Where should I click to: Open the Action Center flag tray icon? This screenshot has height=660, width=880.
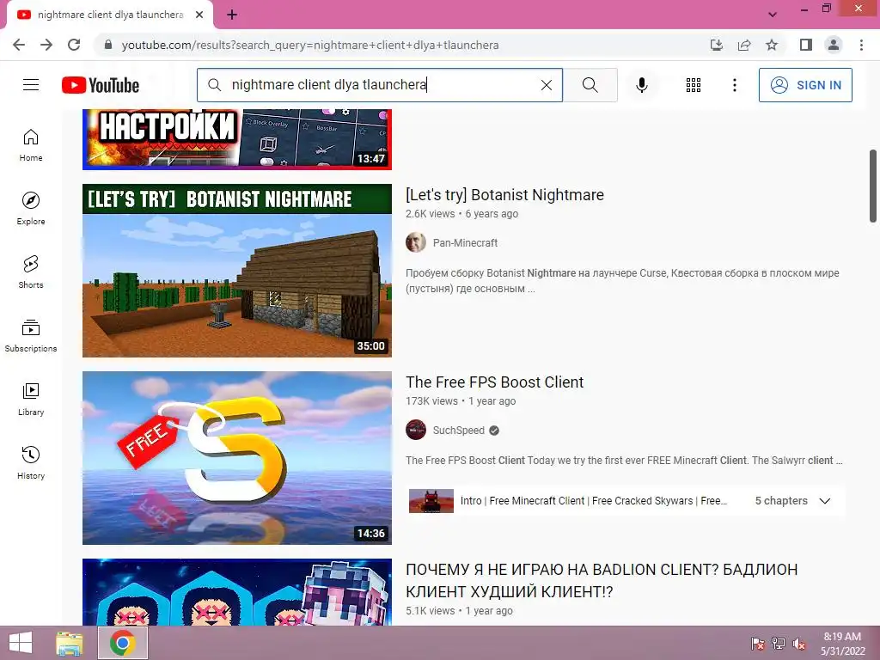click(758, 643)
